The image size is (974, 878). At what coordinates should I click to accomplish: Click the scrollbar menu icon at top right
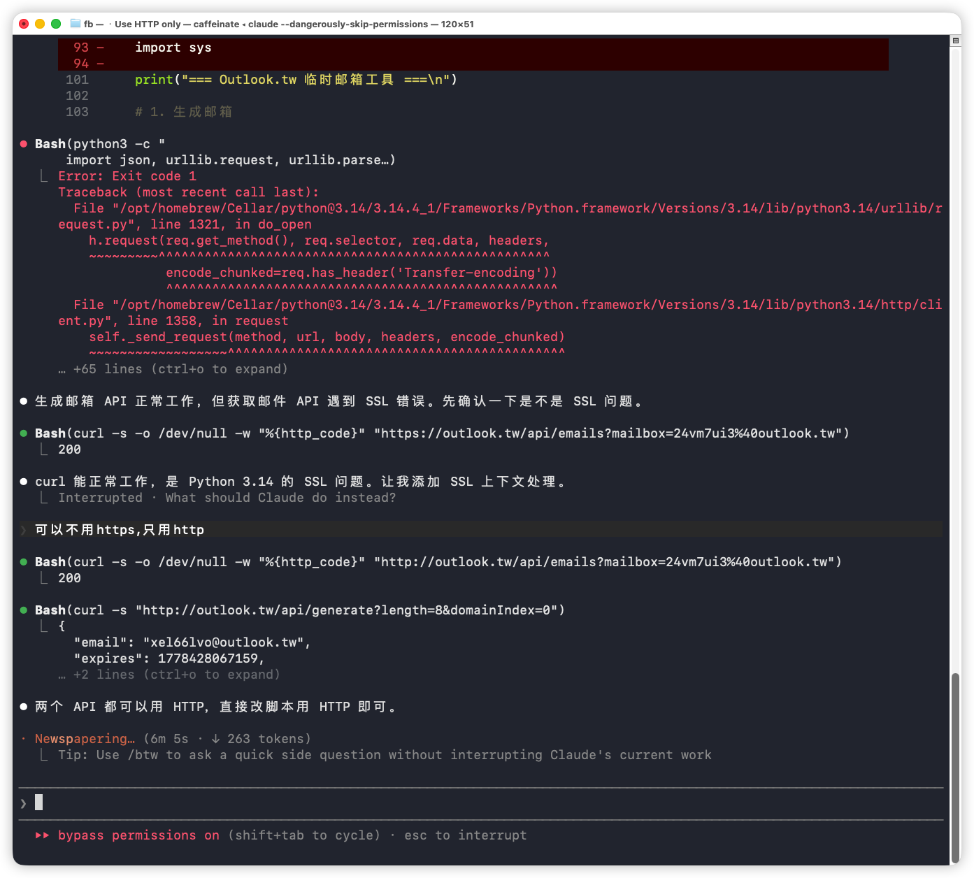click(x=955, y=41)
